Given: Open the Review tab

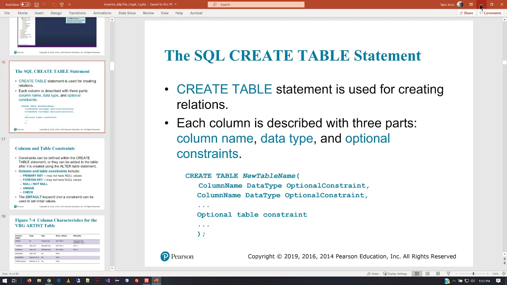Looking at the screenshot, I should [x=148, y=13].
